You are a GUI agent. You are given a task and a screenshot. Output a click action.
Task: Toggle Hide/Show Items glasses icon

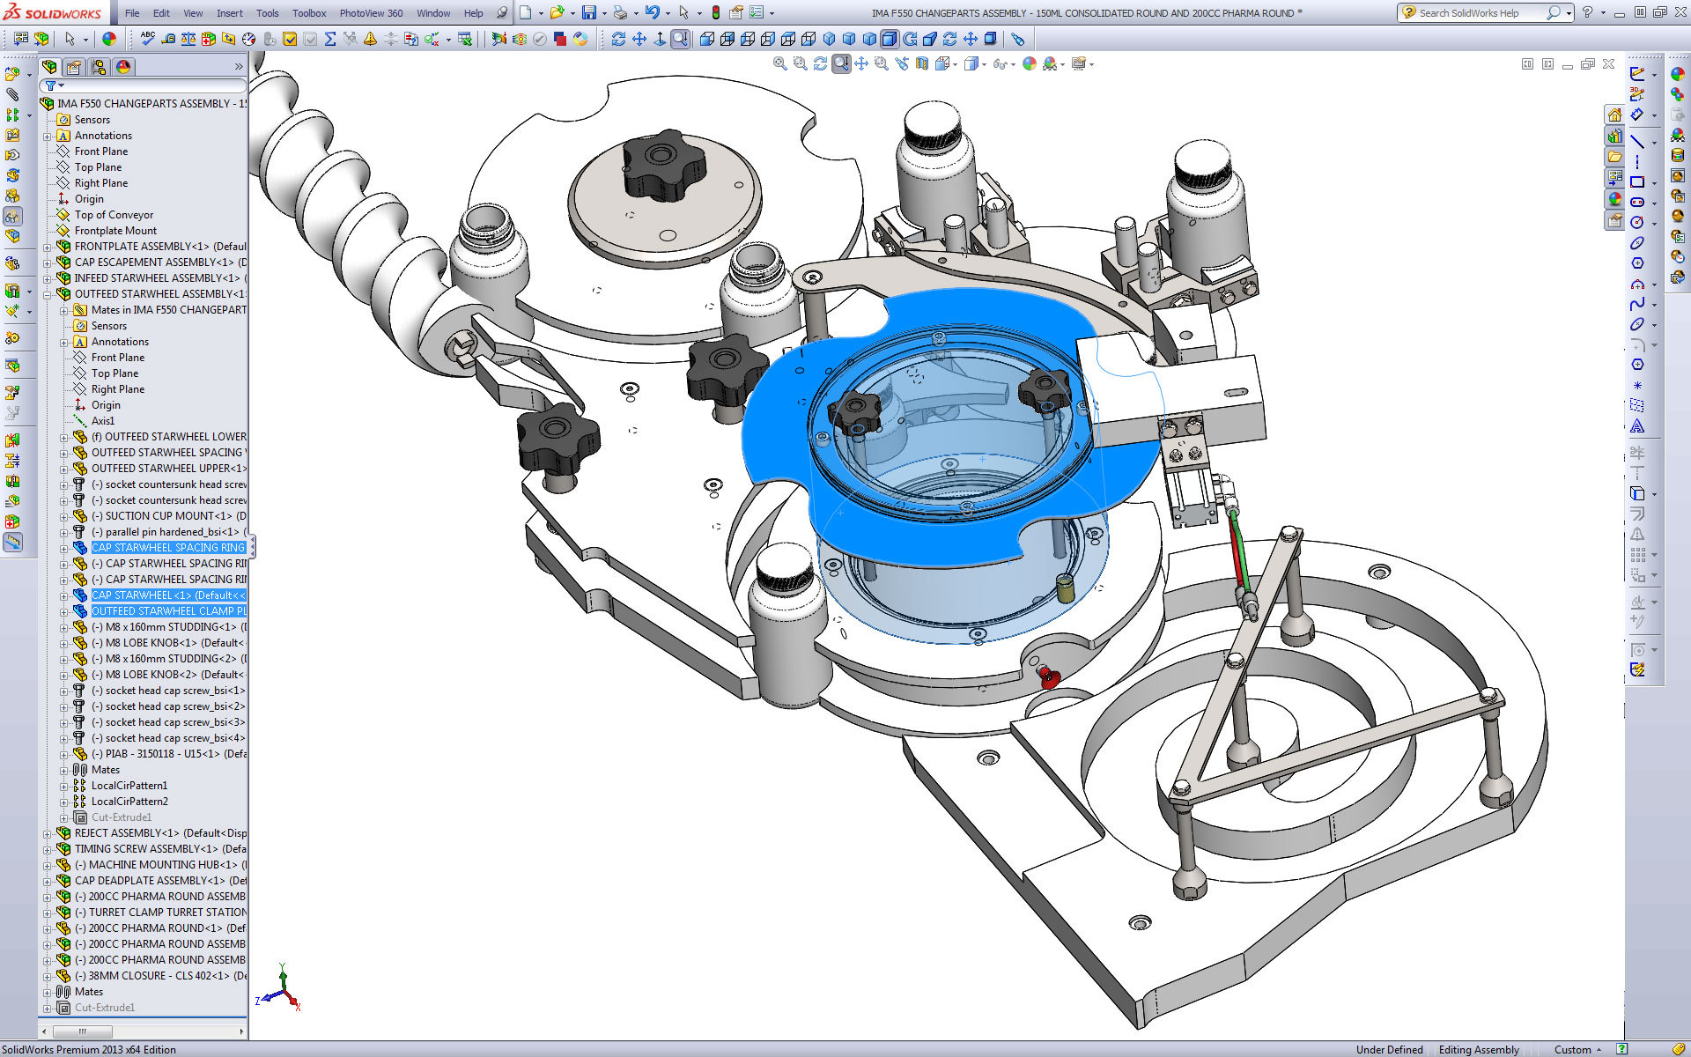[x=1000, y=63]
